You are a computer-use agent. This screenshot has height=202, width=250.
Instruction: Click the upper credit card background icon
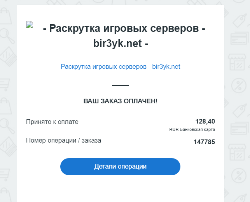238,39
